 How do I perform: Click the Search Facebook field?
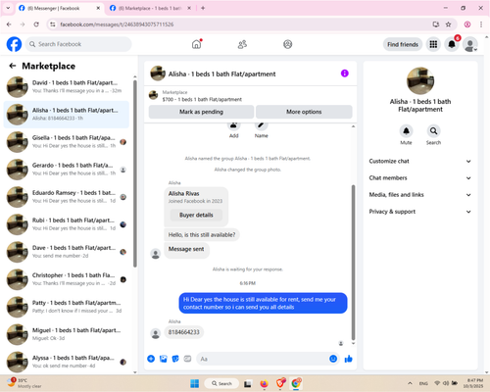click(78, 44)
